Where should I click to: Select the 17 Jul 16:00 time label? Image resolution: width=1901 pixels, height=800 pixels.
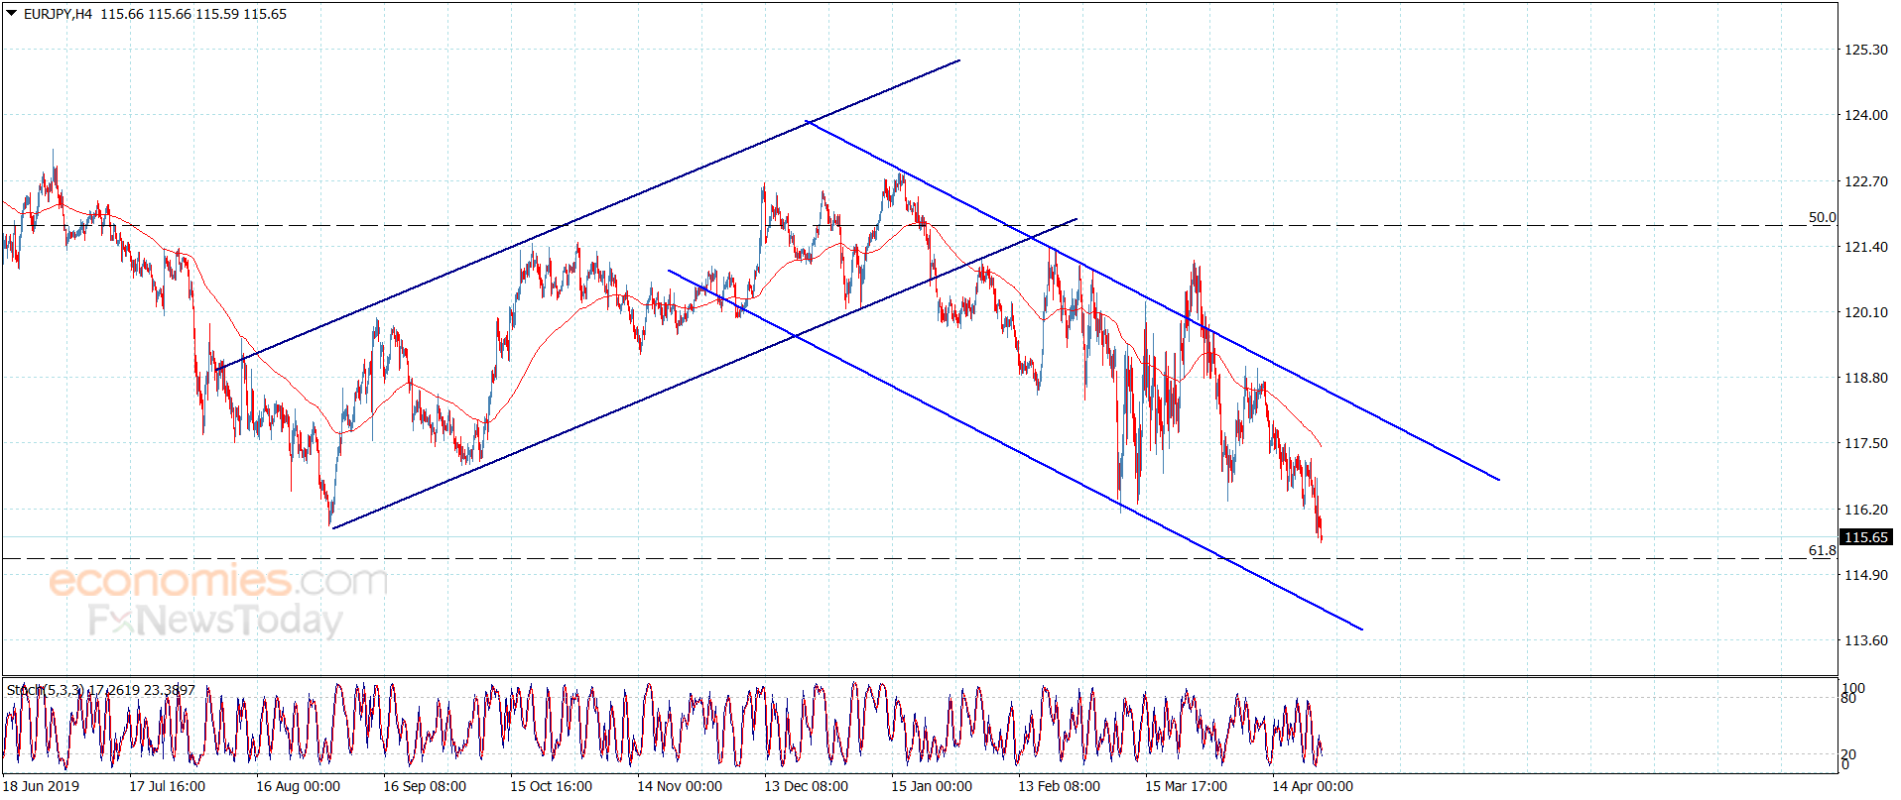pos(167,786)
